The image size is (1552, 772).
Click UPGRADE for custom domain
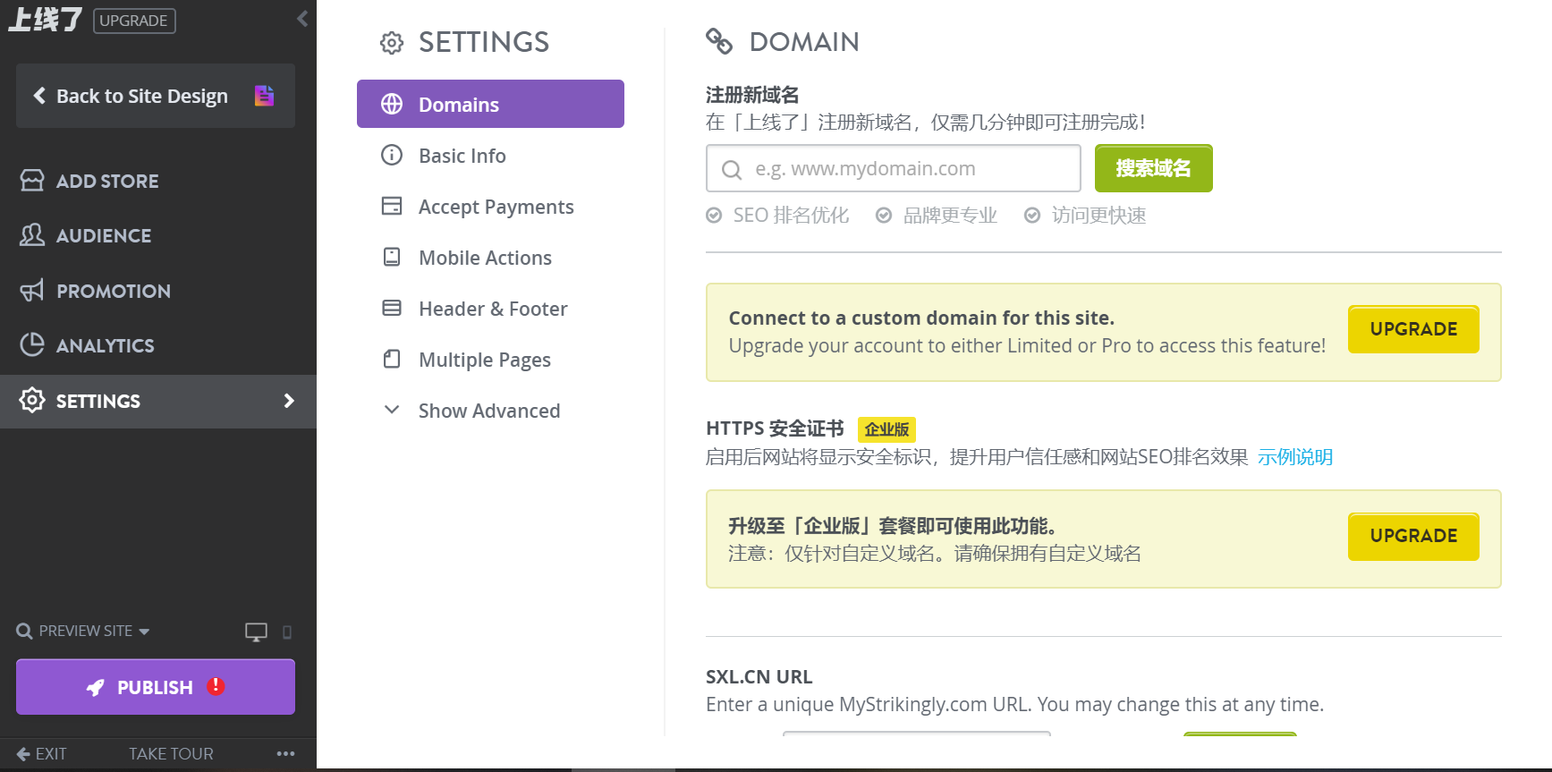1413,329
